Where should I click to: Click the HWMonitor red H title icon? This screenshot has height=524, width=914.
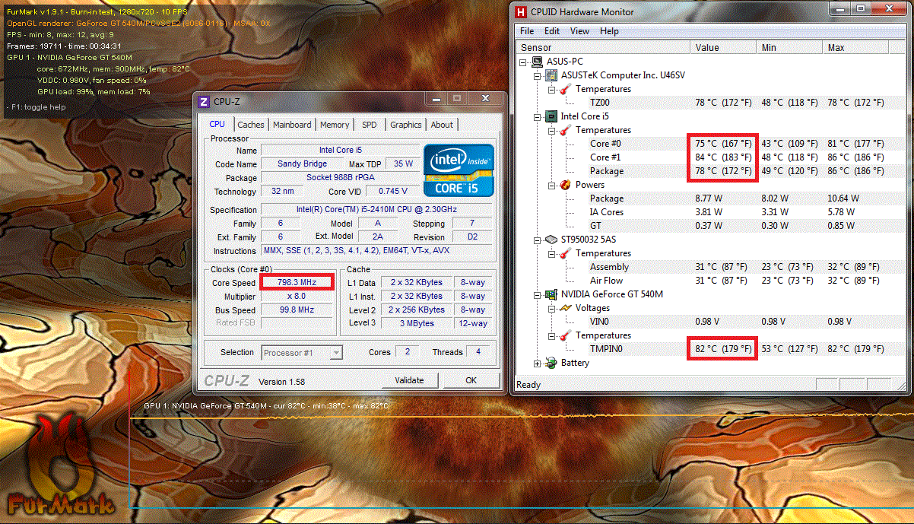click(521, 11)
